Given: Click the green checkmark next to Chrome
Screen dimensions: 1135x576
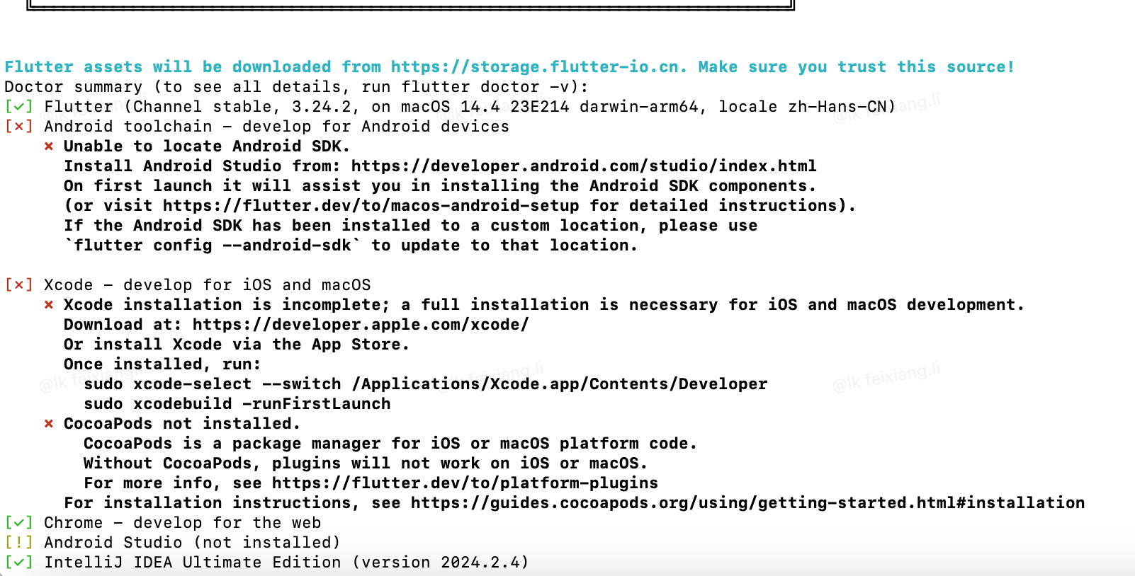Looking at the screenshot, I should tap(19, 523).
